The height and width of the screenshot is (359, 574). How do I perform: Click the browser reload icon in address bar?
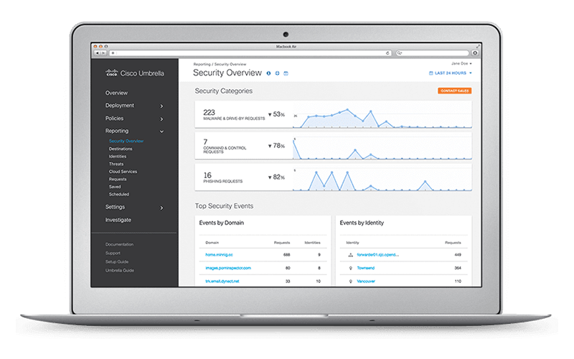click(387, 52)
